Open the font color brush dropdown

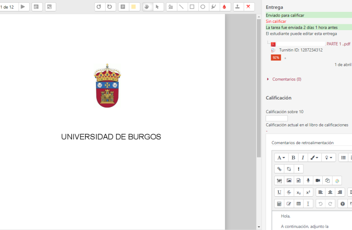point(315,157)
